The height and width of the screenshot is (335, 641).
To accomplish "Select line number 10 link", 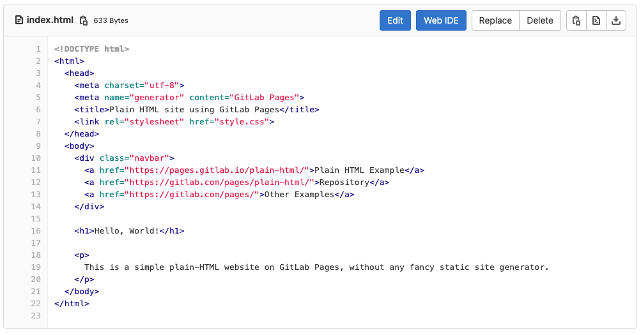I will coord(36,158).
